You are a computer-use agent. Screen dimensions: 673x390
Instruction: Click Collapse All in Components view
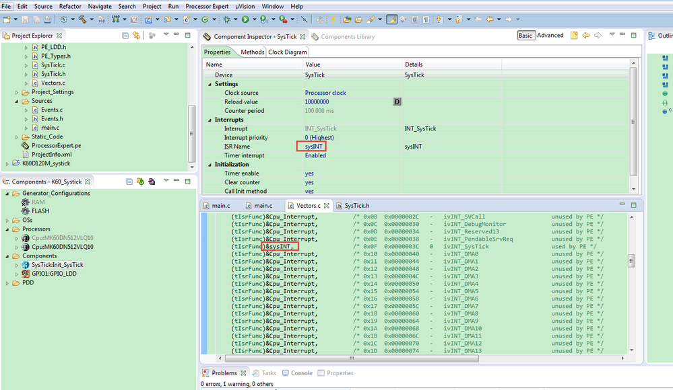pos(129,182)
